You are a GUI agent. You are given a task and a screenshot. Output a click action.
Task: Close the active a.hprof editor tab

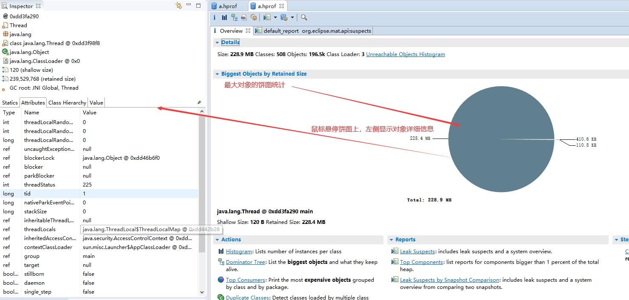point(281,6)
